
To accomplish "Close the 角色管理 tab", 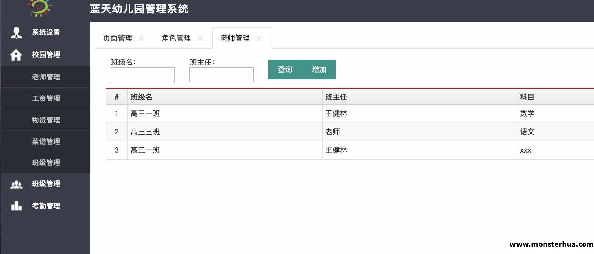I will coord(200,38).
